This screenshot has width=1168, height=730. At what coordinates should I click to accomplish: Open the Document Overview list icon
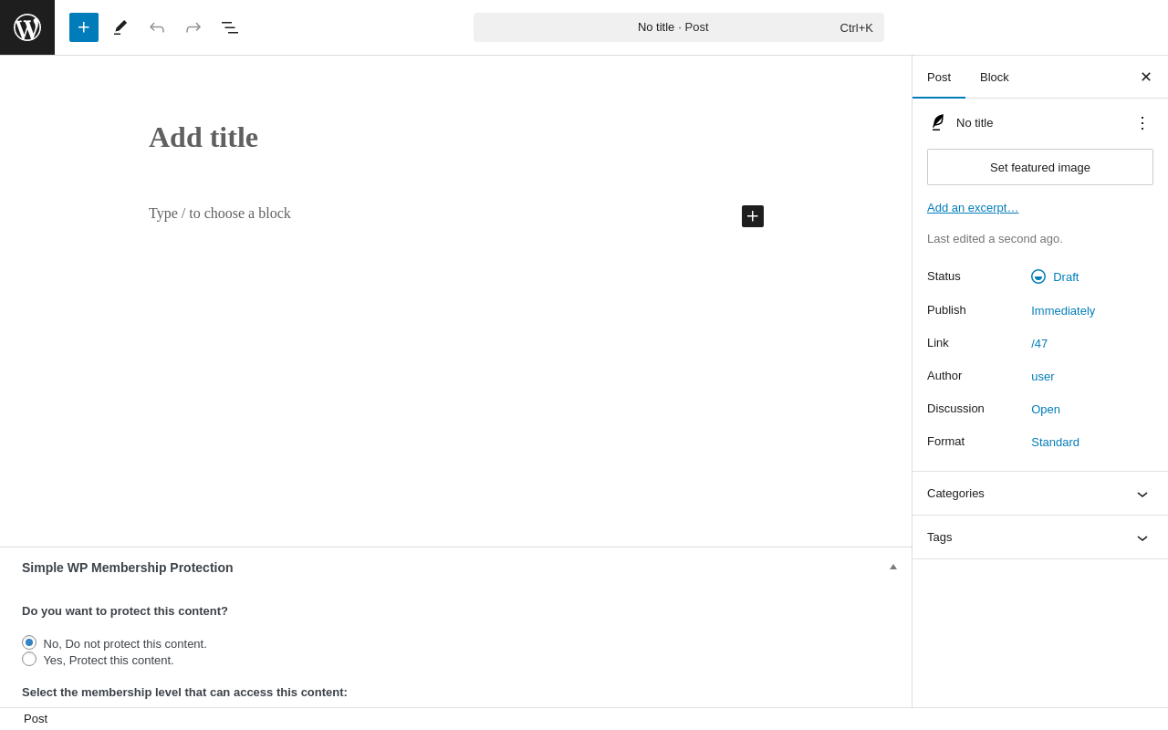(x=230, y=27)
